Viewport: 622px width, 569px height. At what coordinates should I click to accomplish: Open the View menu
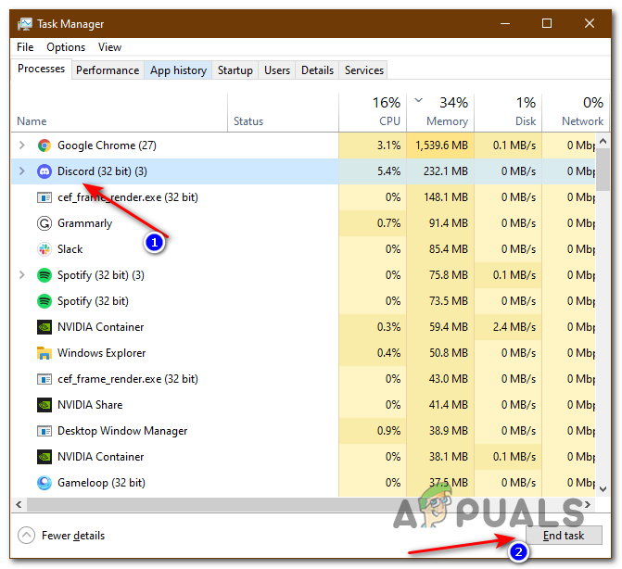click(x=109, y=47)
